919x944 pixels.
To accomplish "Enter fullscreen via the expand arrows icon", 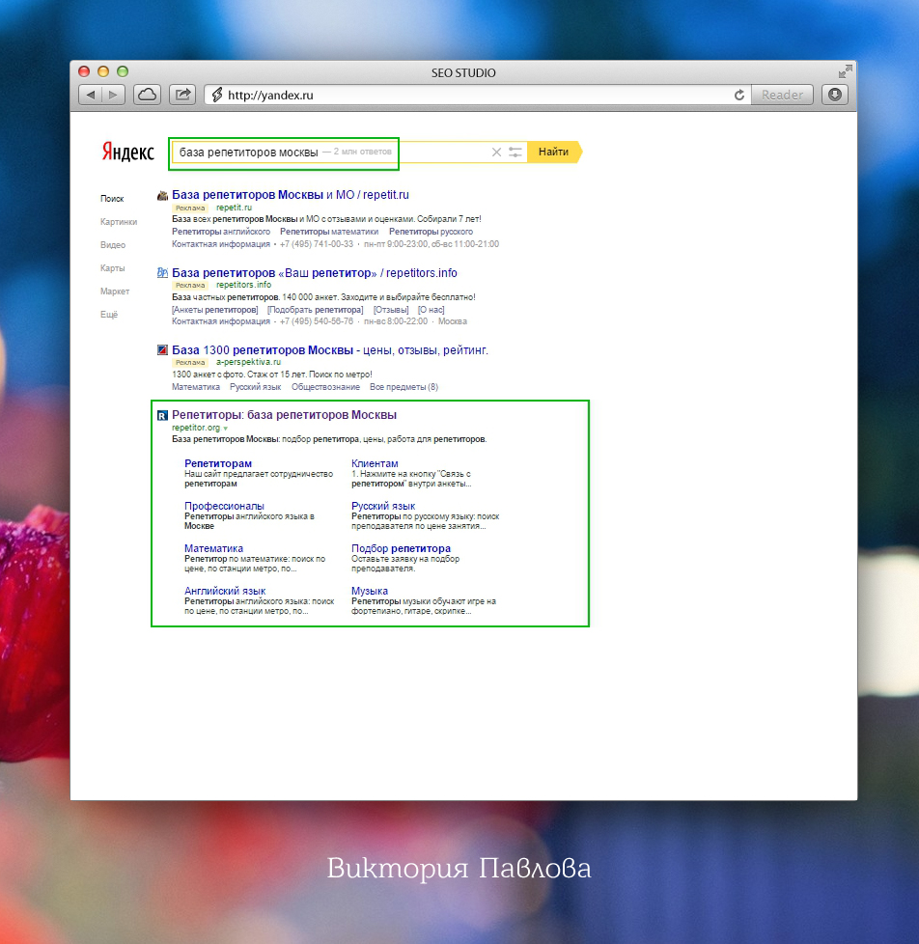I will (845, 71).
